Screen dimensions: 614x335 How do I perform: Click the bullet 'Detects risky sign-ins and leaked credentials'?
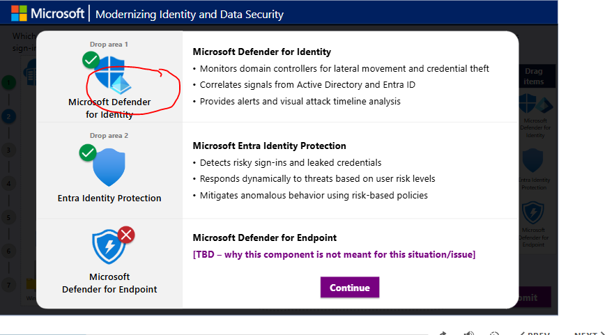coord(291,162)
